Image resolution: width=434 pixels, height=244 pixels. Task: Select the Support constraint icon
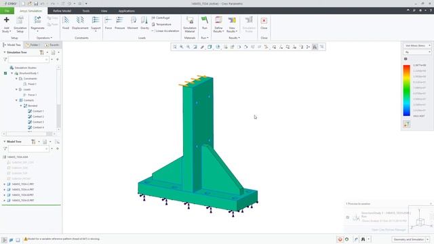(96, 20)
